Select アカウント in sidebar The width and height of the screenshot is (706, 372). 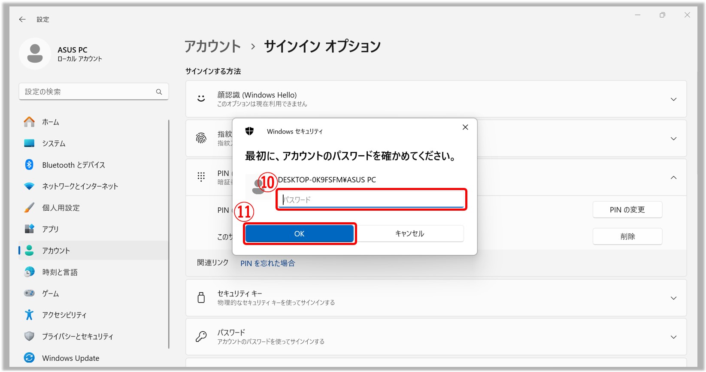click(x=94, y=251)
